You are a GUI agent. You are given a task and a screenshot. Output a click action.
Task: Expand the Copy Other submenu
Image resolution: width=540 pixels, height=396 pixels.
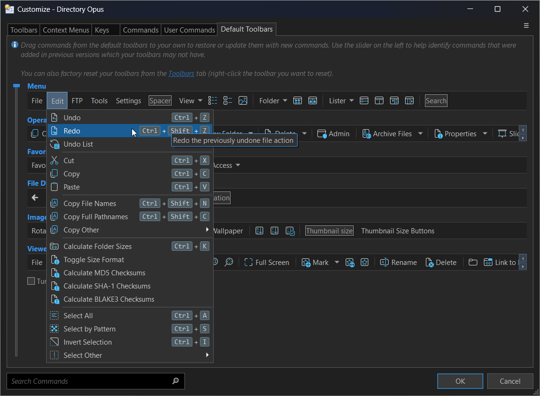point(207,229)
